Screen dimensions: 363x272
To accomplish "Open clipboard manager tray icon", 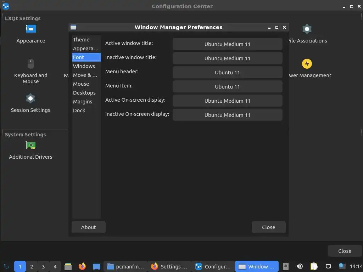I will [314, 266].
